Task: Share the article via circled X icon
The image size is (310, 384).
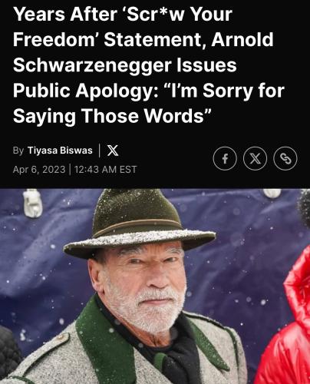Action: click(255, 159)
